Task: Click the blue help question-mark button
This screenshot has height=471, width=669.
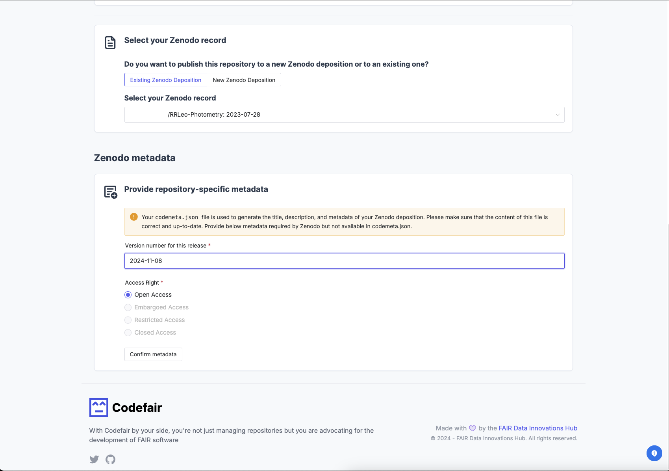Action: point(654,453)
